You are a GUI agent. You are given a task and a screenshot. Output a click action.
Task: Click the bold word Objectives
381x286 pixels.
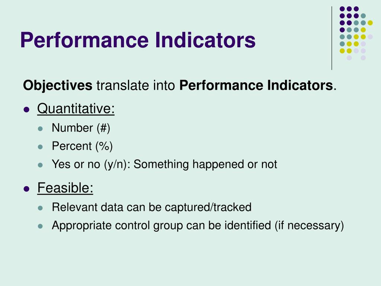[x=58, y=86]
